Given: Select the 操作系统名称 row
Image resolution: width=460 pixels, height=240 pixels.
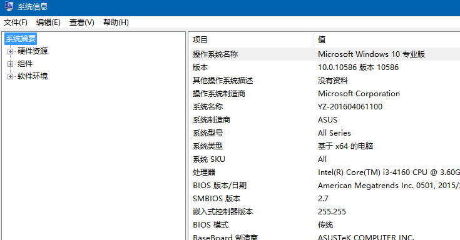Looking at the screenshot, I should click(x=325, y=54).
